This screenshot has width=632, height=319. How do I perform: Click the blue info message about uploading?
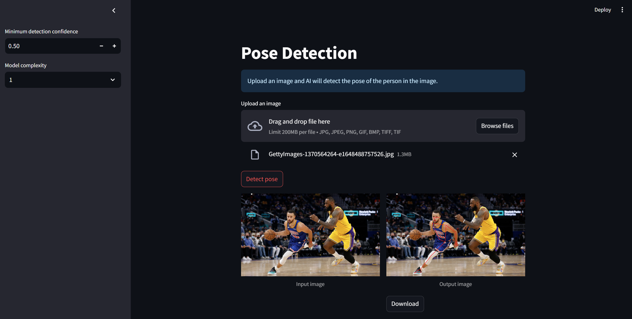(383, 81)
